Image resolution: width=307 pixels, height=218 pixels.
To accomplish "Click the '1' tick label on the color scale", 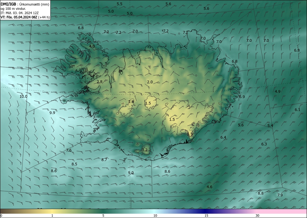I will coord(52,216).
